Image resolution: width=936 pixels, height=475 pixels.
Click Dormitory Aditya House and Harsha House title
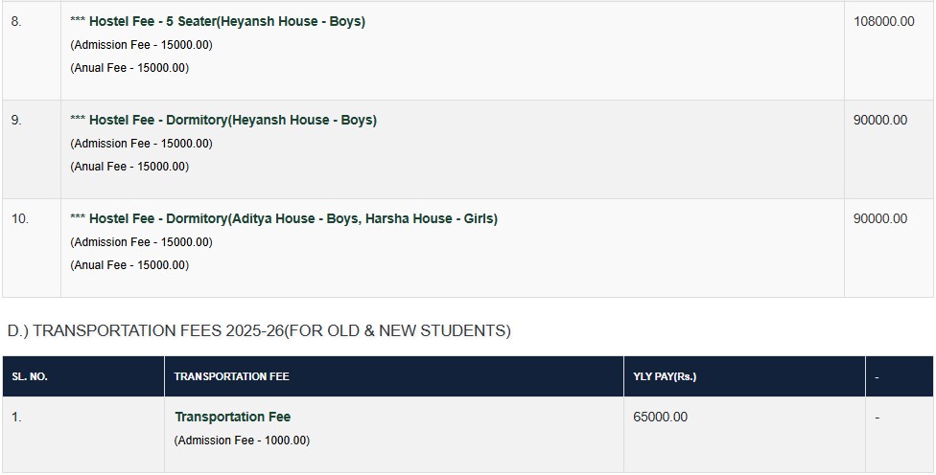(x=292, y=218)
